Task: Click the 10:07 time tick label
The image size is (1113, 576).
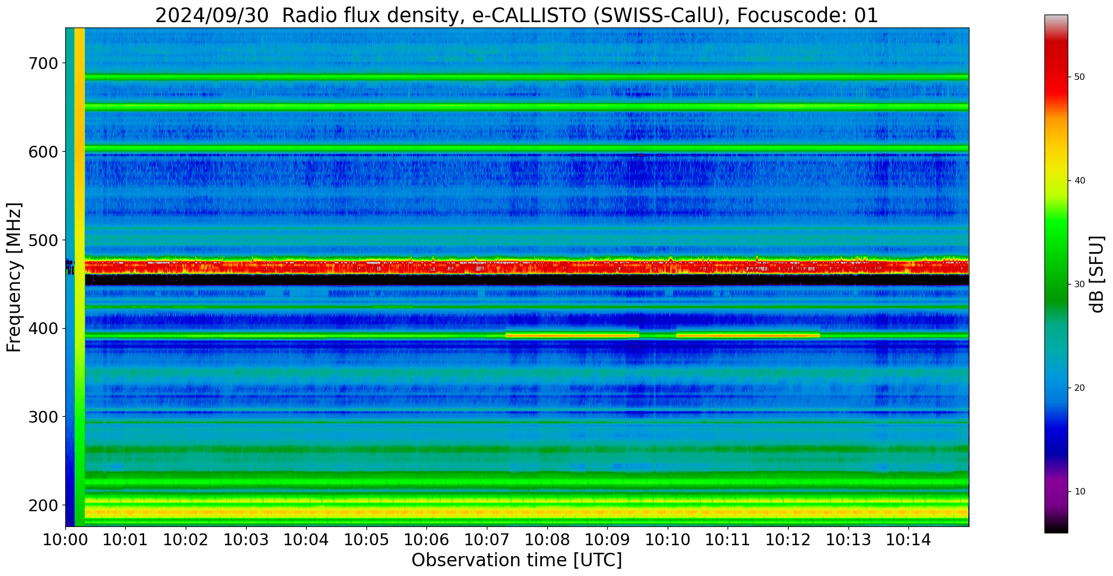Action: pos(487,539)
